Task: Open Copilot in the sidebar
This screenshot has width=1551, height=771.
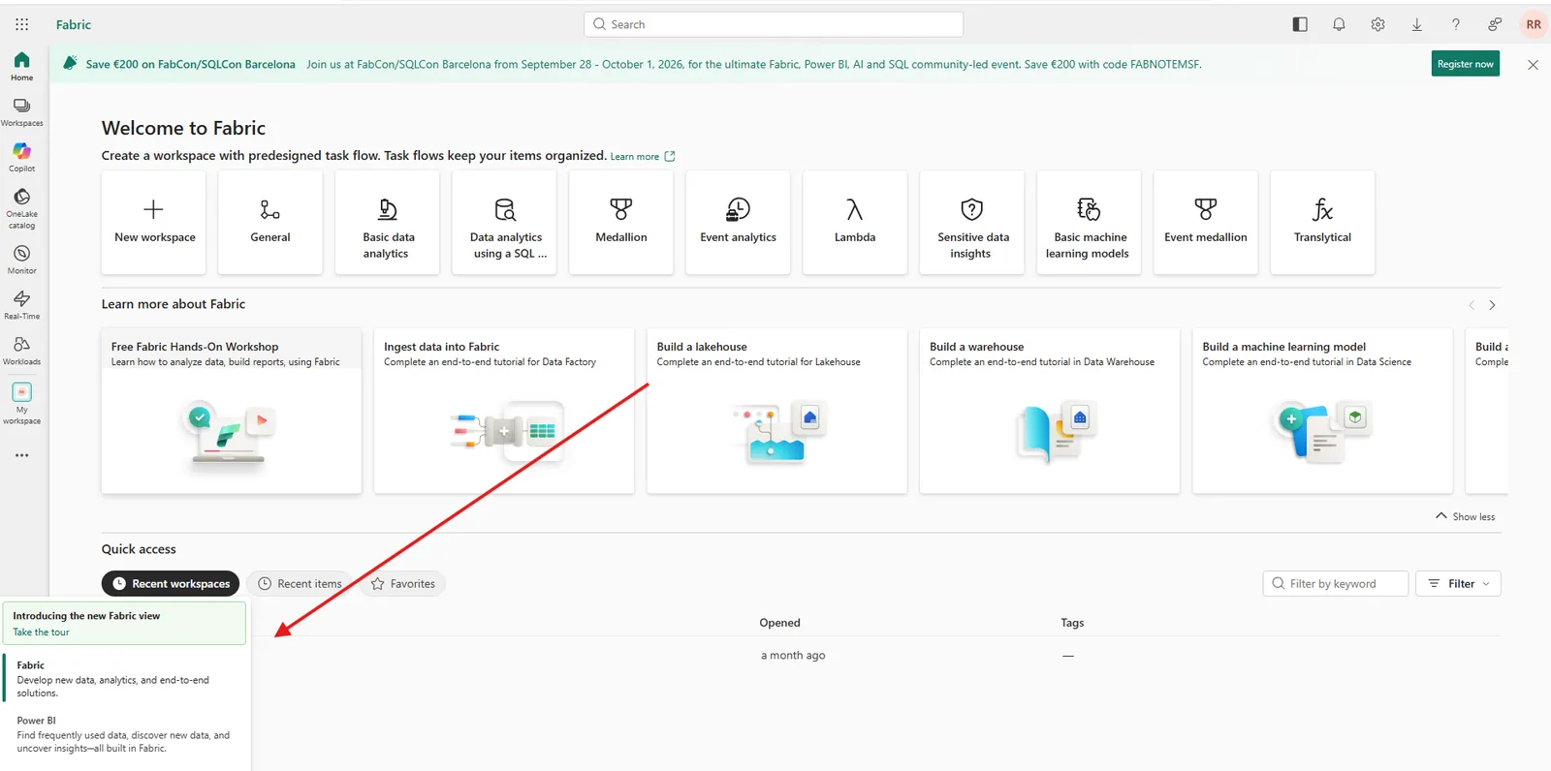Action: 21,158
